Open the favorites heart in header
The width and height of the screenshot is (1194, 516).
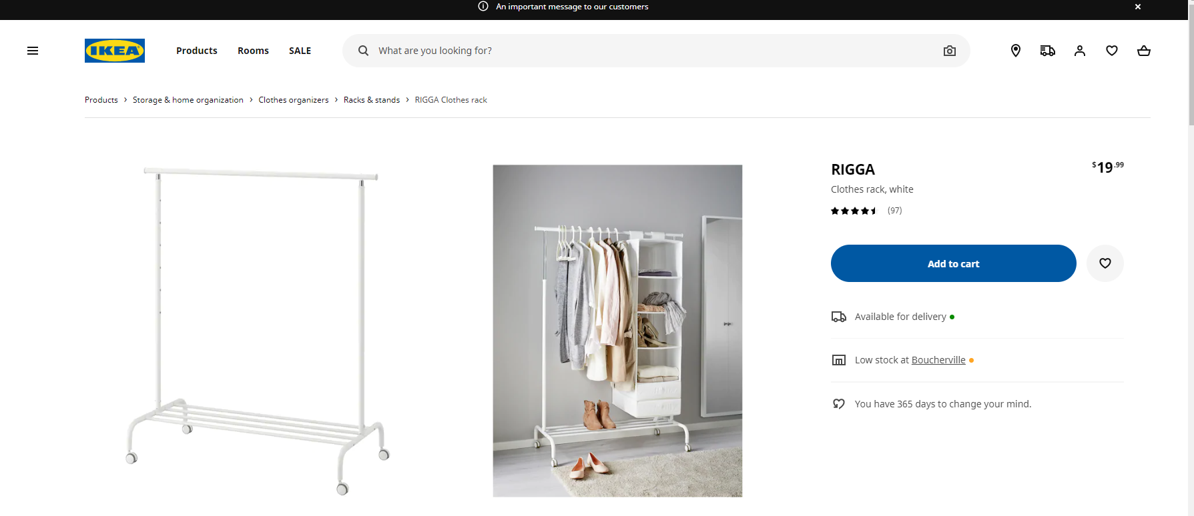click(x=1111, y=51)
